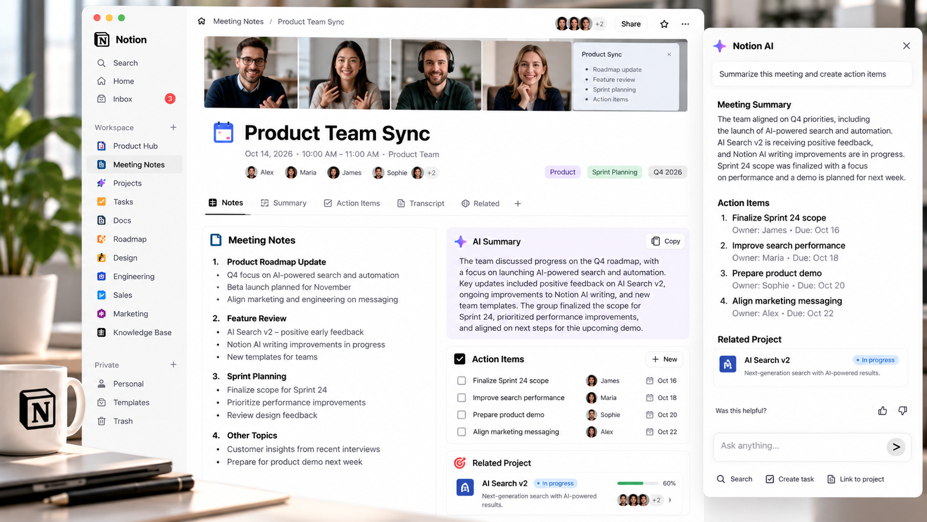Expand the AI Search v2 project chevron

(670, 500)
